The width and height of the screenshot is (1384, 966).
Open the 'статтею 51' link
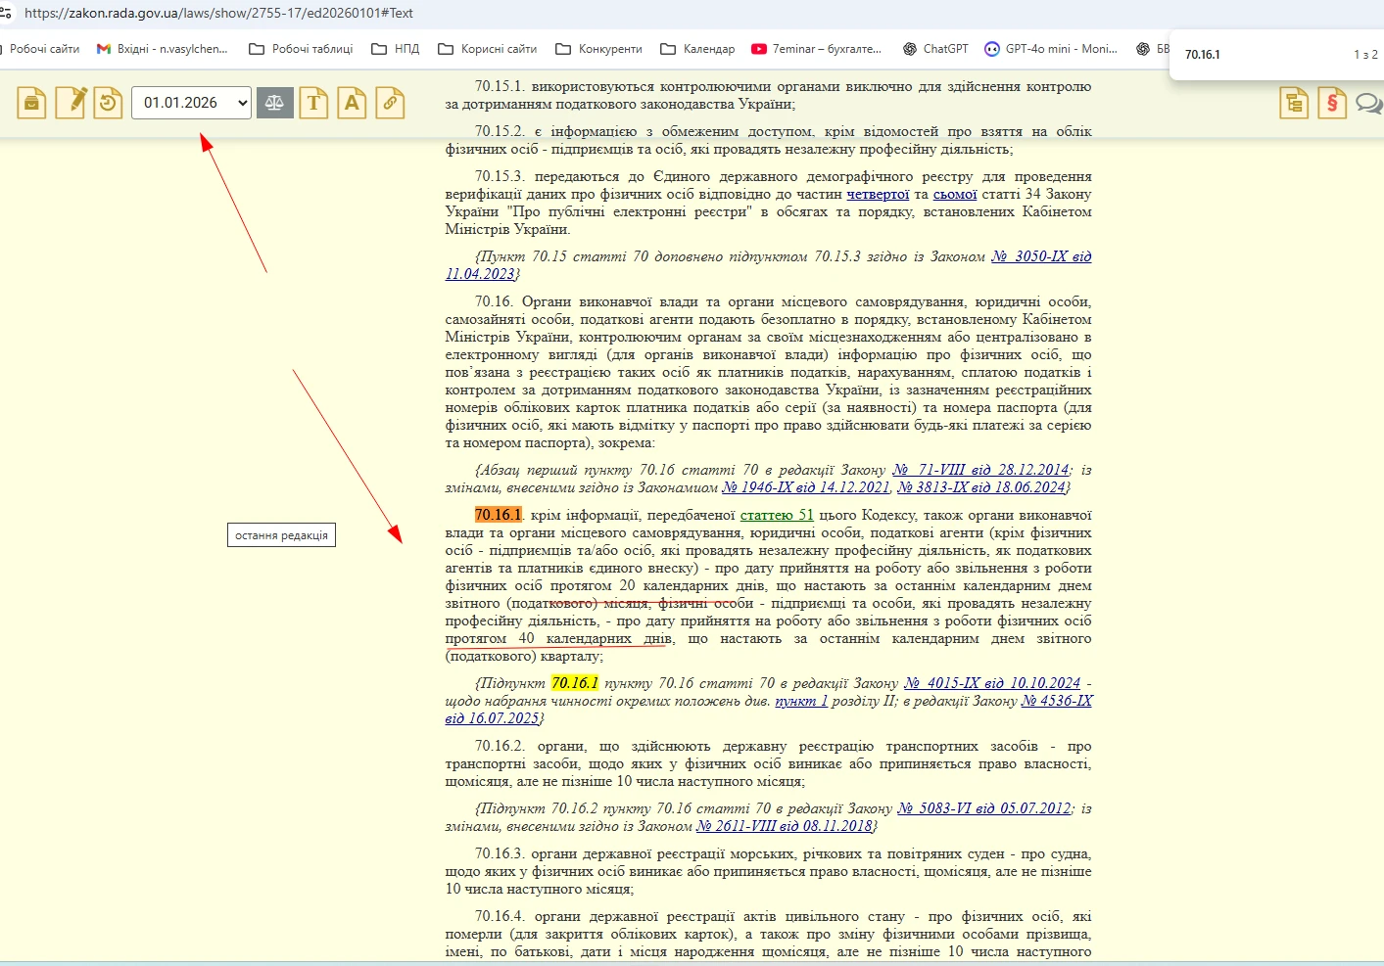click(x=777, y=515)
